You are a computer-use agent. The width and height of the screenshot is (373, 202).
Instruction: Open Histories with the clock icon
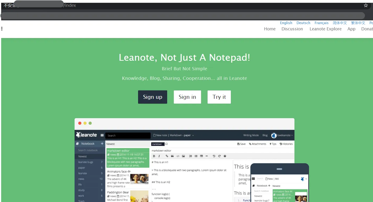[x=286, y=144]
